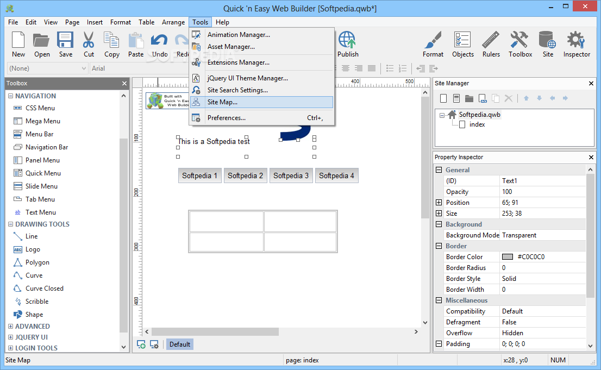
Task: Choose Site Map menu entry
Action: click(x=262, y=102)
